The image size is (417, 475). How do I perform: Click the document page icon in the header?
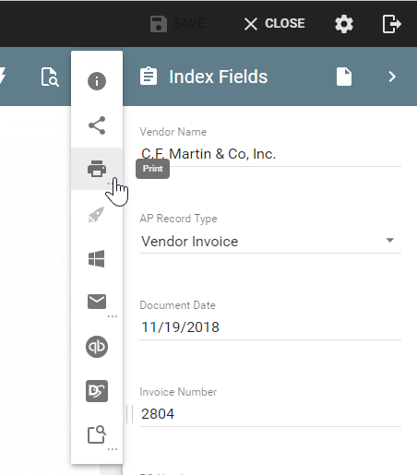(344, 77)
